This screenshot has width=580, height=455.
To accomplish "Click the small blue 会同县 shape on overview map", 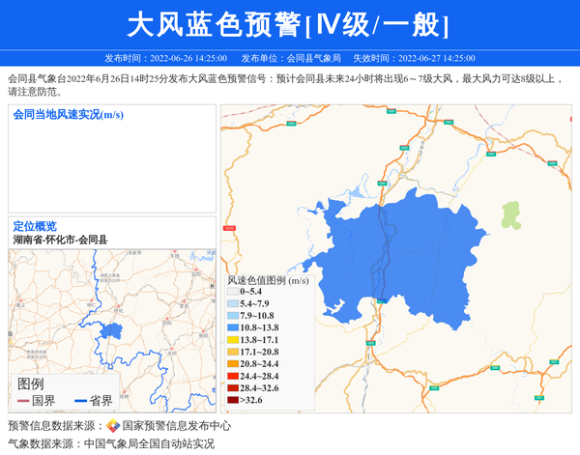I will tap(111, 330).
